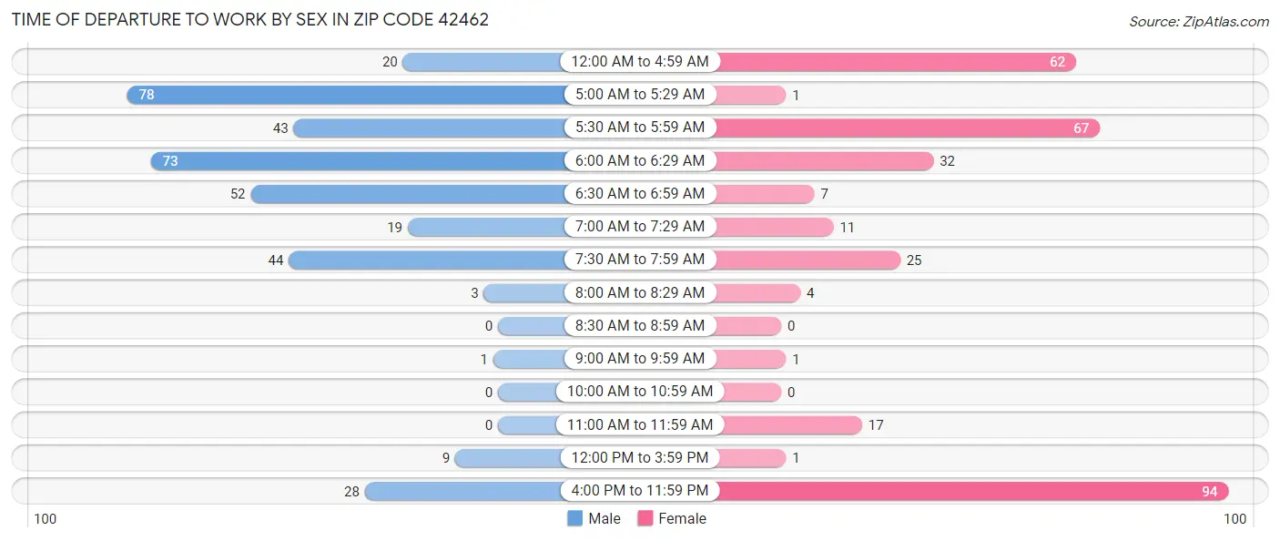1280x541 pixels.
Task: Click the female bar showing 62
Action: coord(895,62)
